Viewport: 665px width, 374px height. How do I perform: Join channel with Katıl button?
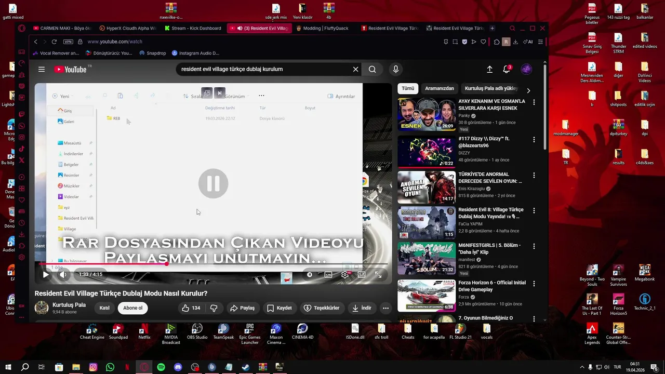tap(104, 308)
